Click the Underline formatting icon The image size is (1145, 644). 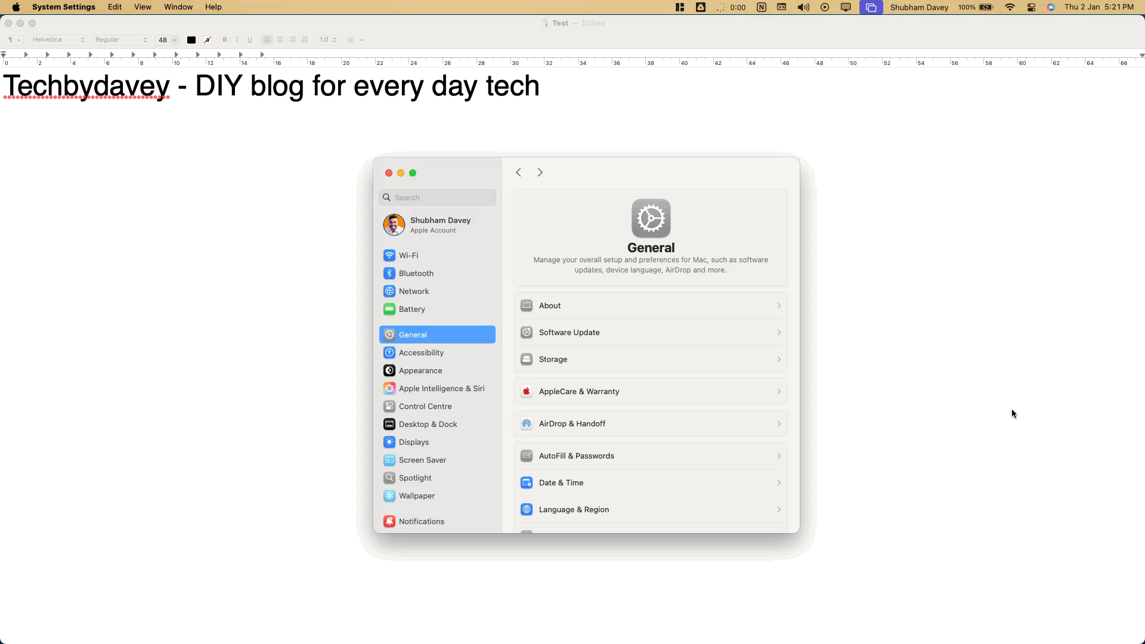[x=250, y=39]
